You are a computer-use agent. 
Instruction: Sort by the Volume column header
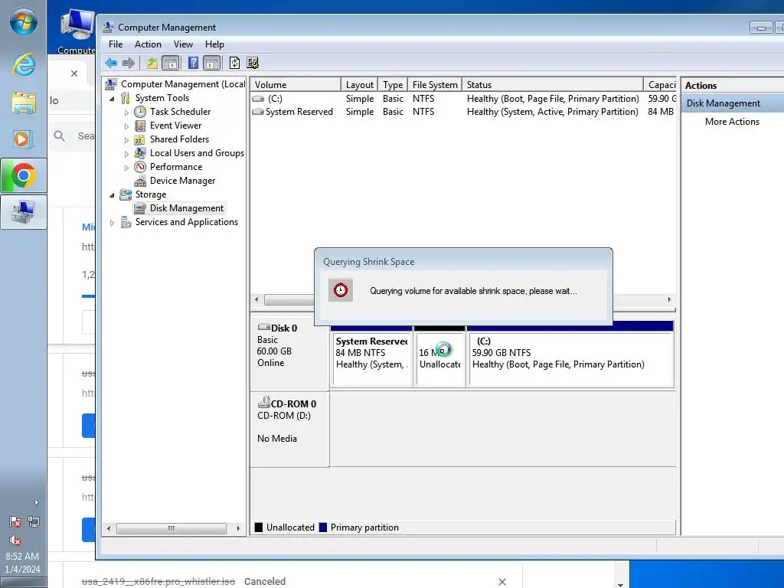point(296,84)
